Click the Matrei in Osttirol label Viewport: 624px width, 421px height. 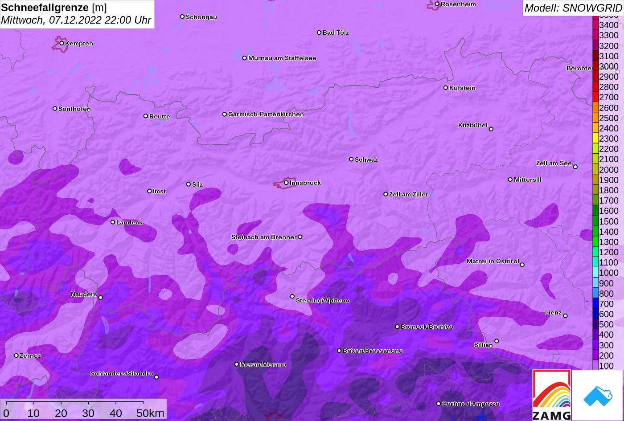click(493, 261)
